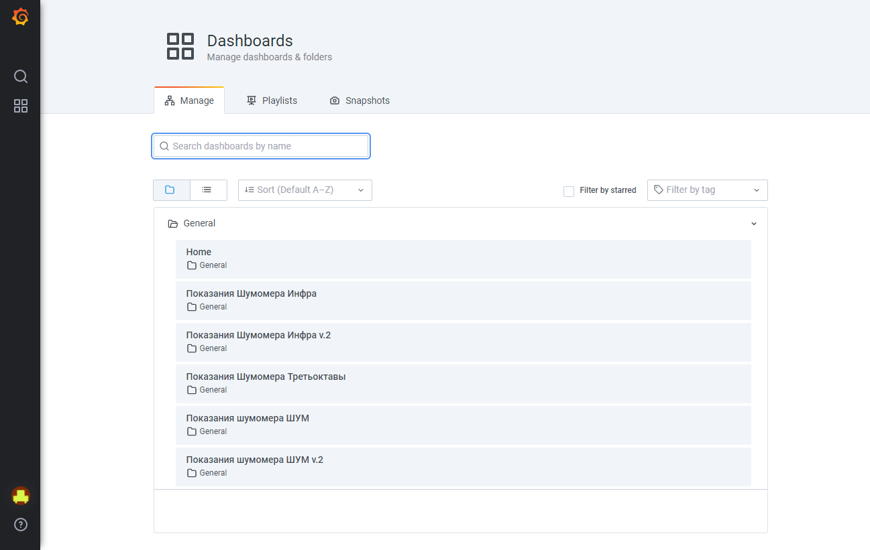
Task: Open Показания Шумомера Инфра v.2 dashboard
Action: pos(258,335)
